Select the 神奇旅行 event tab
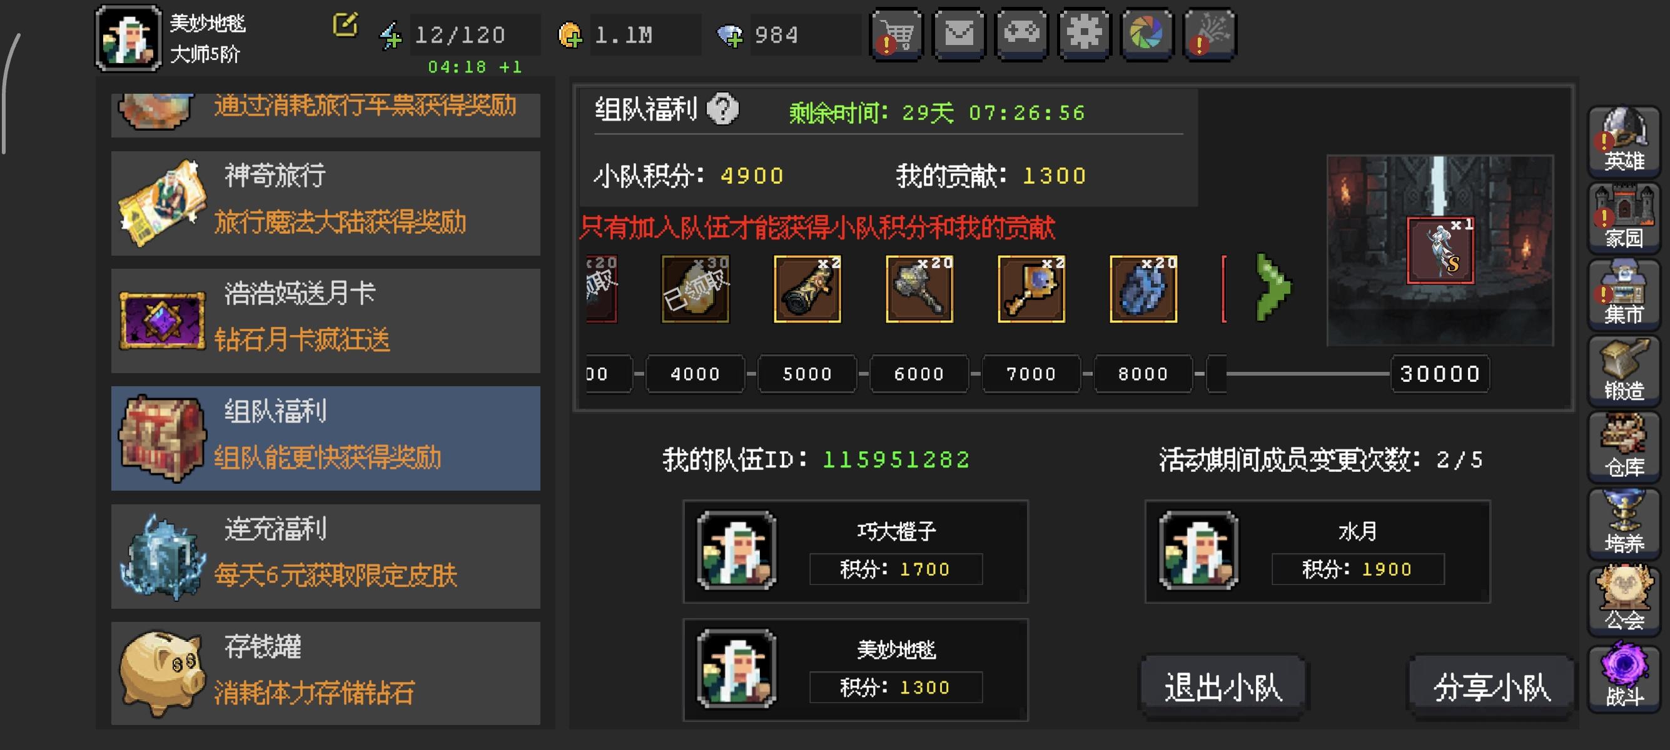Screen dimensions: 1670x750 click(325, 203)
